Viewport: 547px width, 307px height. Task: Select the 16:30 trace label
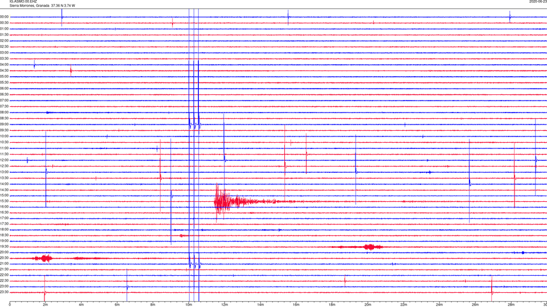pyautogui.click(x=4, y=212)
